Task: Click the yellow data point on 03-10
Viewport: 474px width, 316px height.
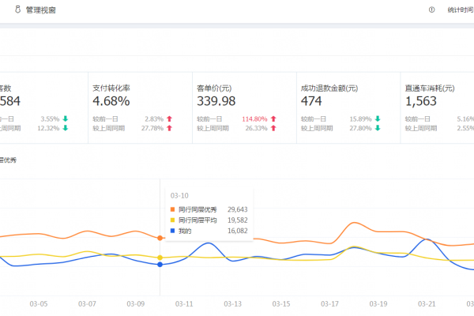Action: [160, 258]
